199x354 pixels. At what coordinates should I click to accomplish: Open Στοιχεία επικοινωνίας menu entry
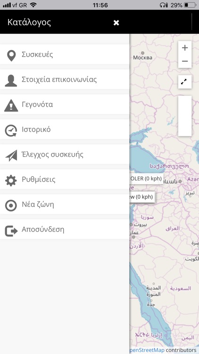coord(65,79)
